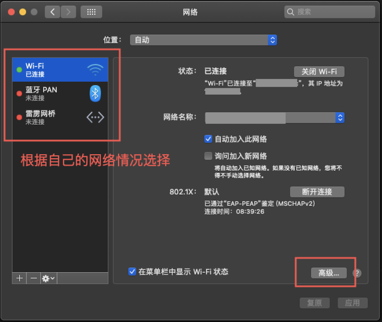The width and height of the screenshot is (382, 322).
Task: Click the help question mark button
Action: coord(357,273)
